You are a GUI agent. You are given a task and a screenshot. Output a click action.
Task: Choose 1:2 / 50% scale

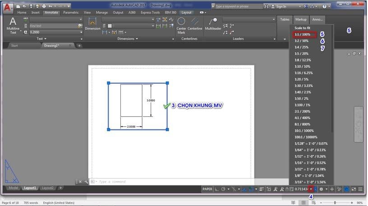[302, 41]
